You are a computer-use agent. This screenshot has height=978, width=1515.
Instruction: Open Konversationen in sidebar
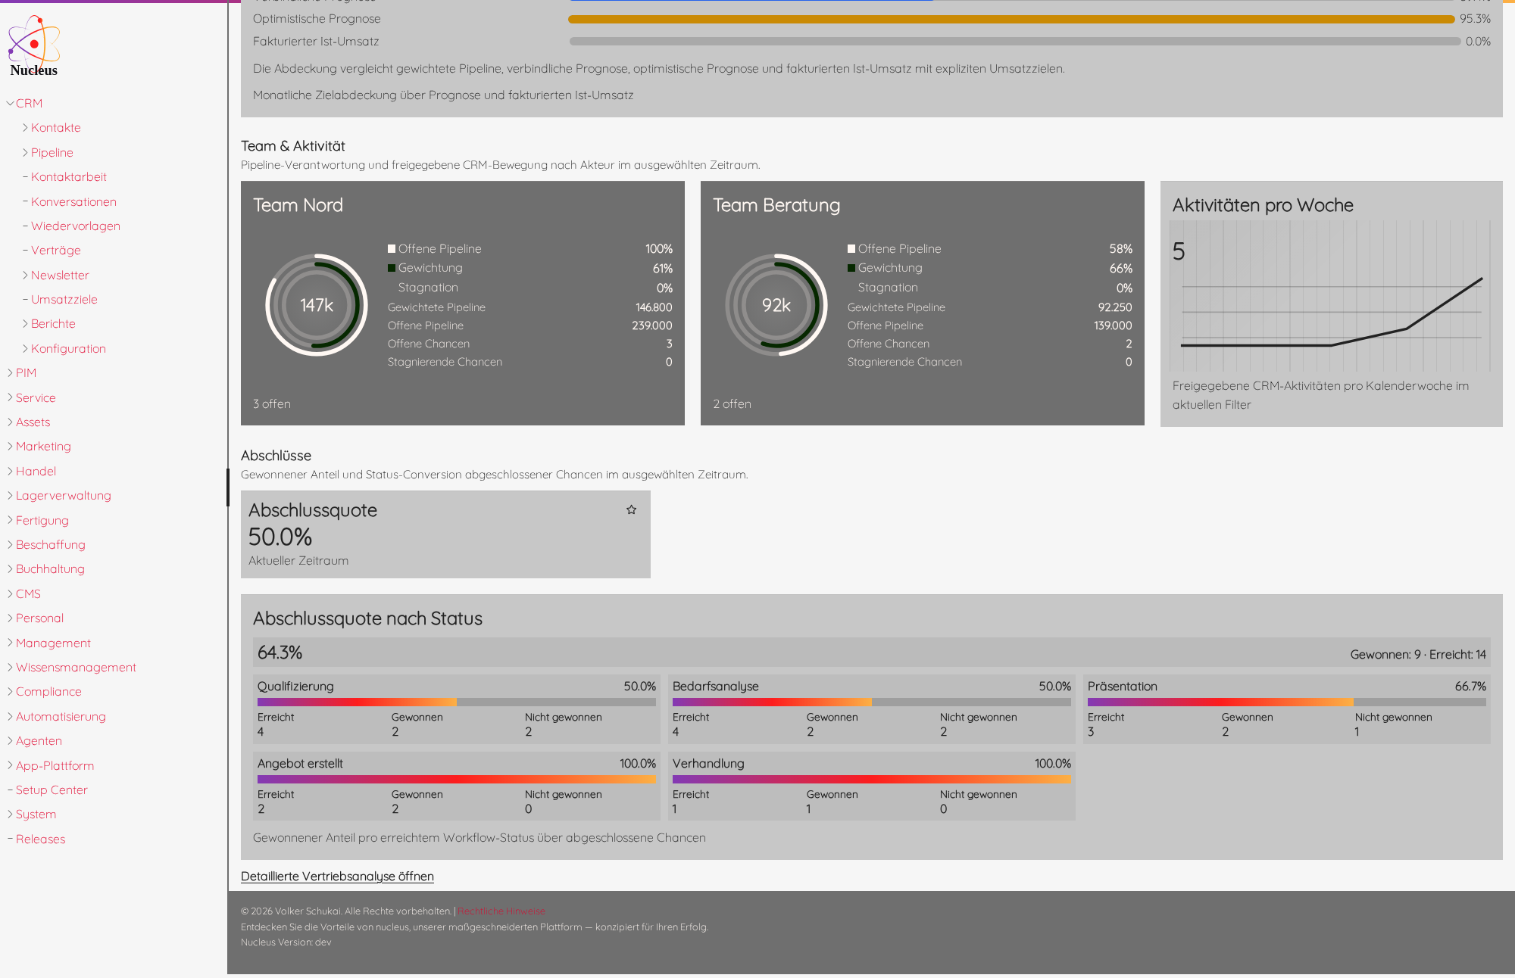(73, 201)
